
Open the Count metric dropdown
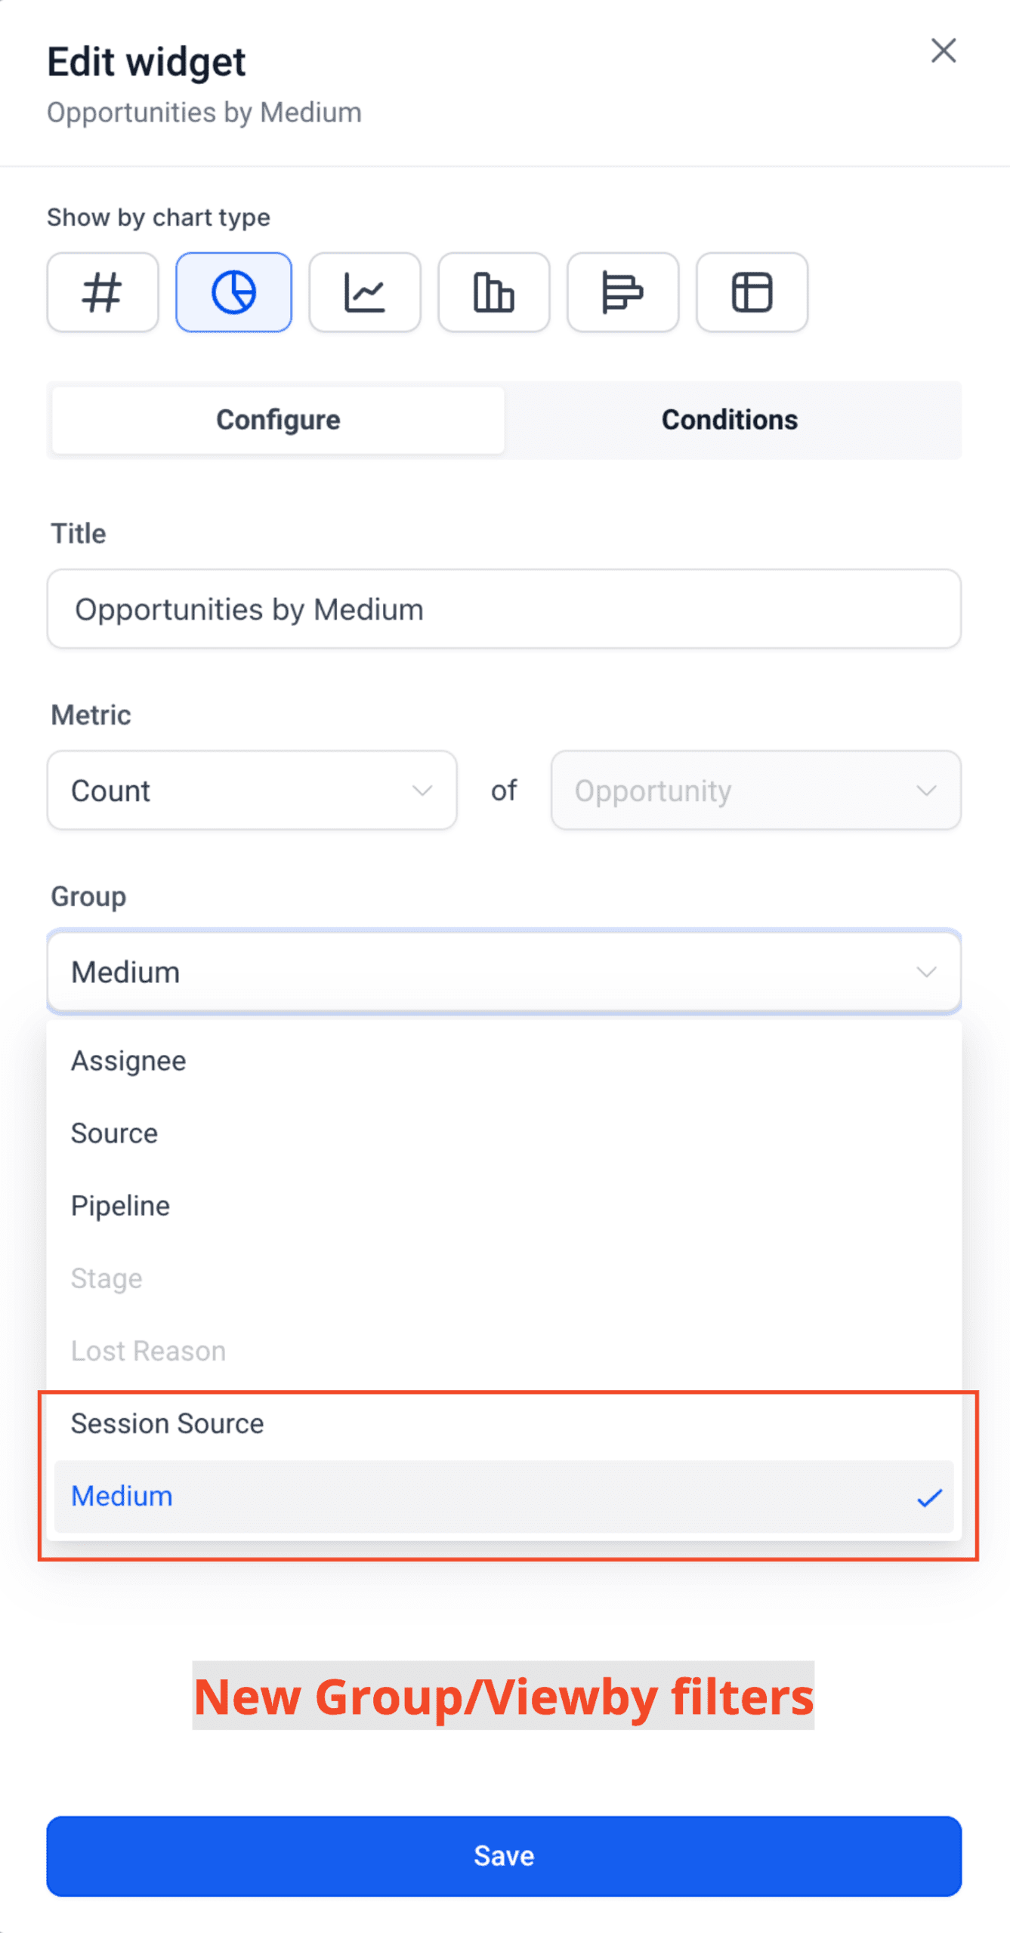pyautogui.click(x=252, y=791)
